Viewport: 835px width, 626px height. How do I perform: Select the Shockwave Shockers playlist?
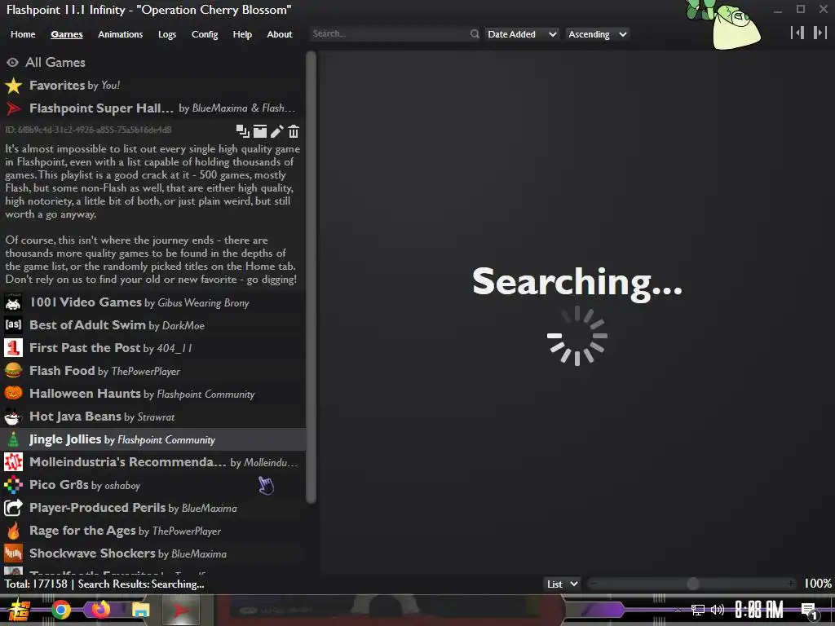(152, 553)
